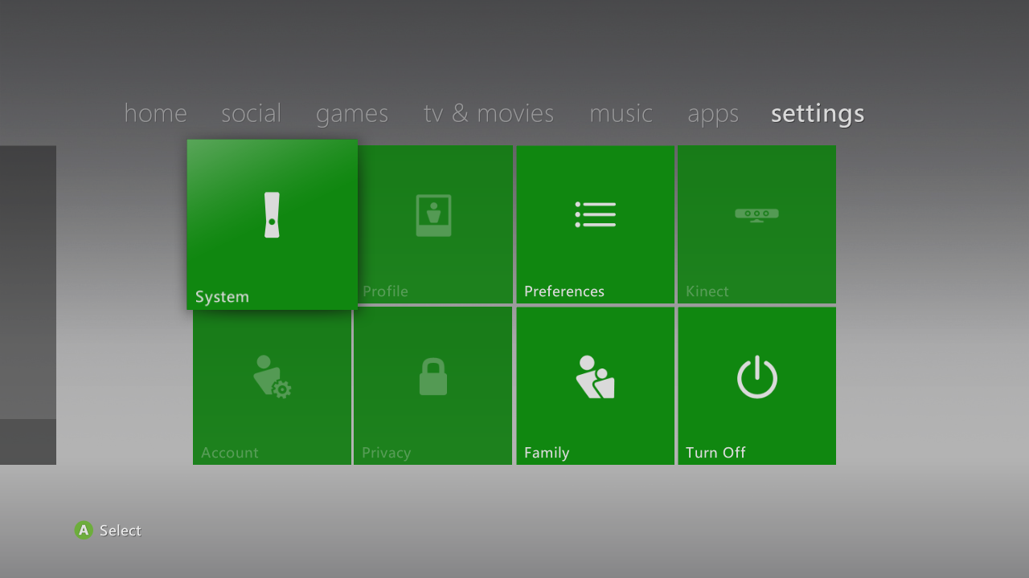Image resolution: width=1029 pixels, height=578 pixels.
Task: Click the Privacy tile label
Action: (386, 453)
